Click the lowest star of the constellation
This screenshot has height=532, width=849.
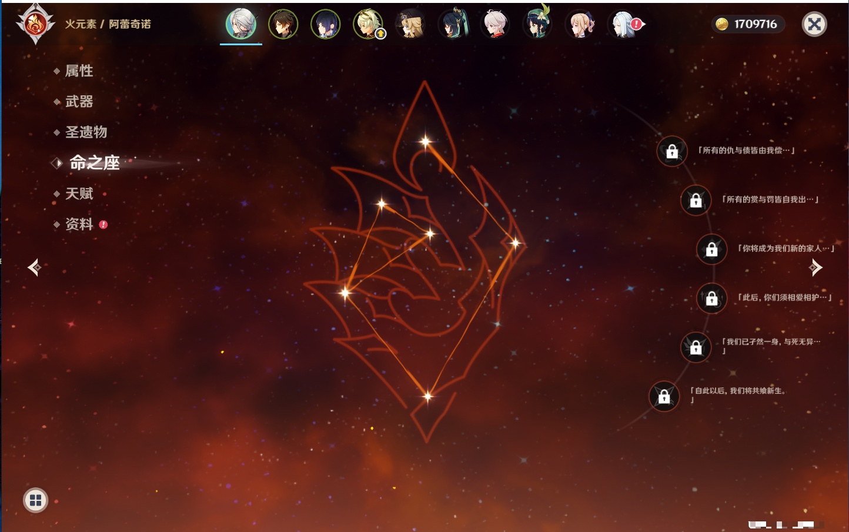(x=427, y=396)
